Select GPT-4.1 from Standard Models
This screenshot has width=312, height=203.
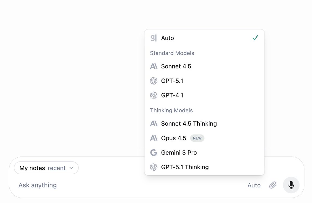click(204, 95)
